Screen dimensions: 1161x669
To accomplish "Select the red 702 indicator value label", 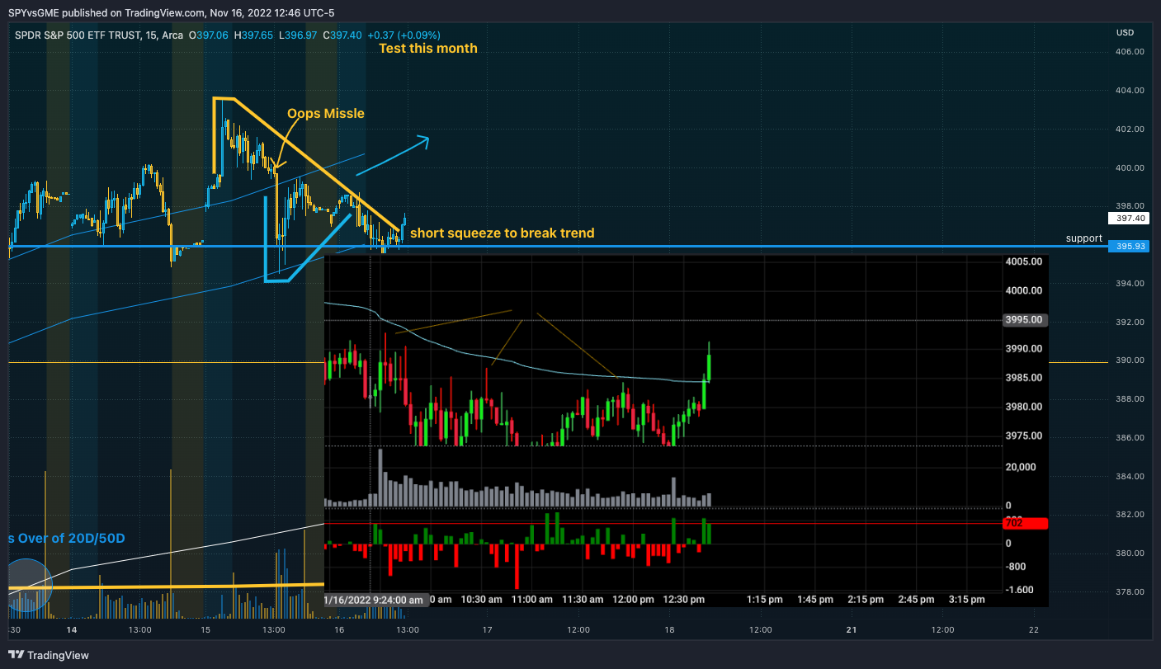I will point(1025,523).
